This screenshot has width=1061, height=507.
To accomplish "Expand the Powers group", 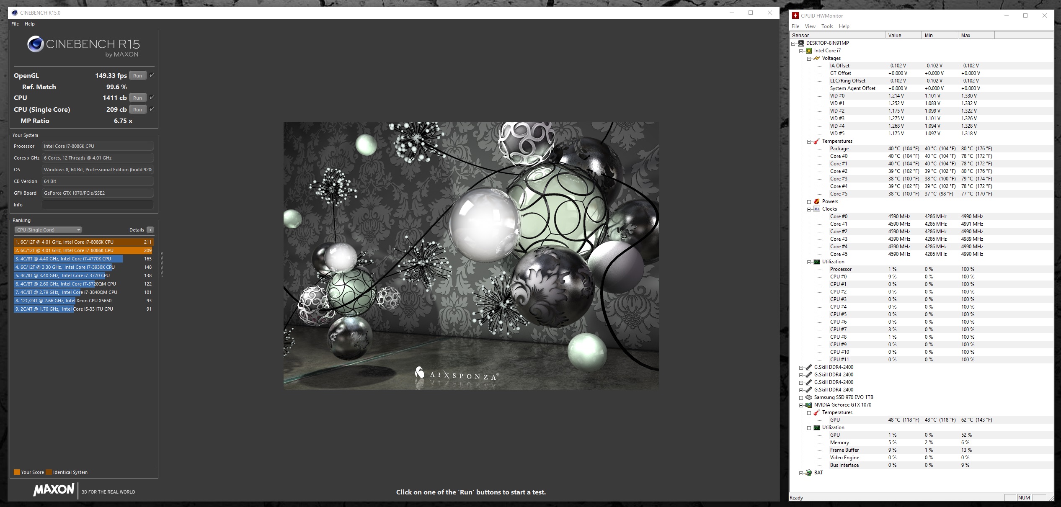I will click(x=809, y=202).
